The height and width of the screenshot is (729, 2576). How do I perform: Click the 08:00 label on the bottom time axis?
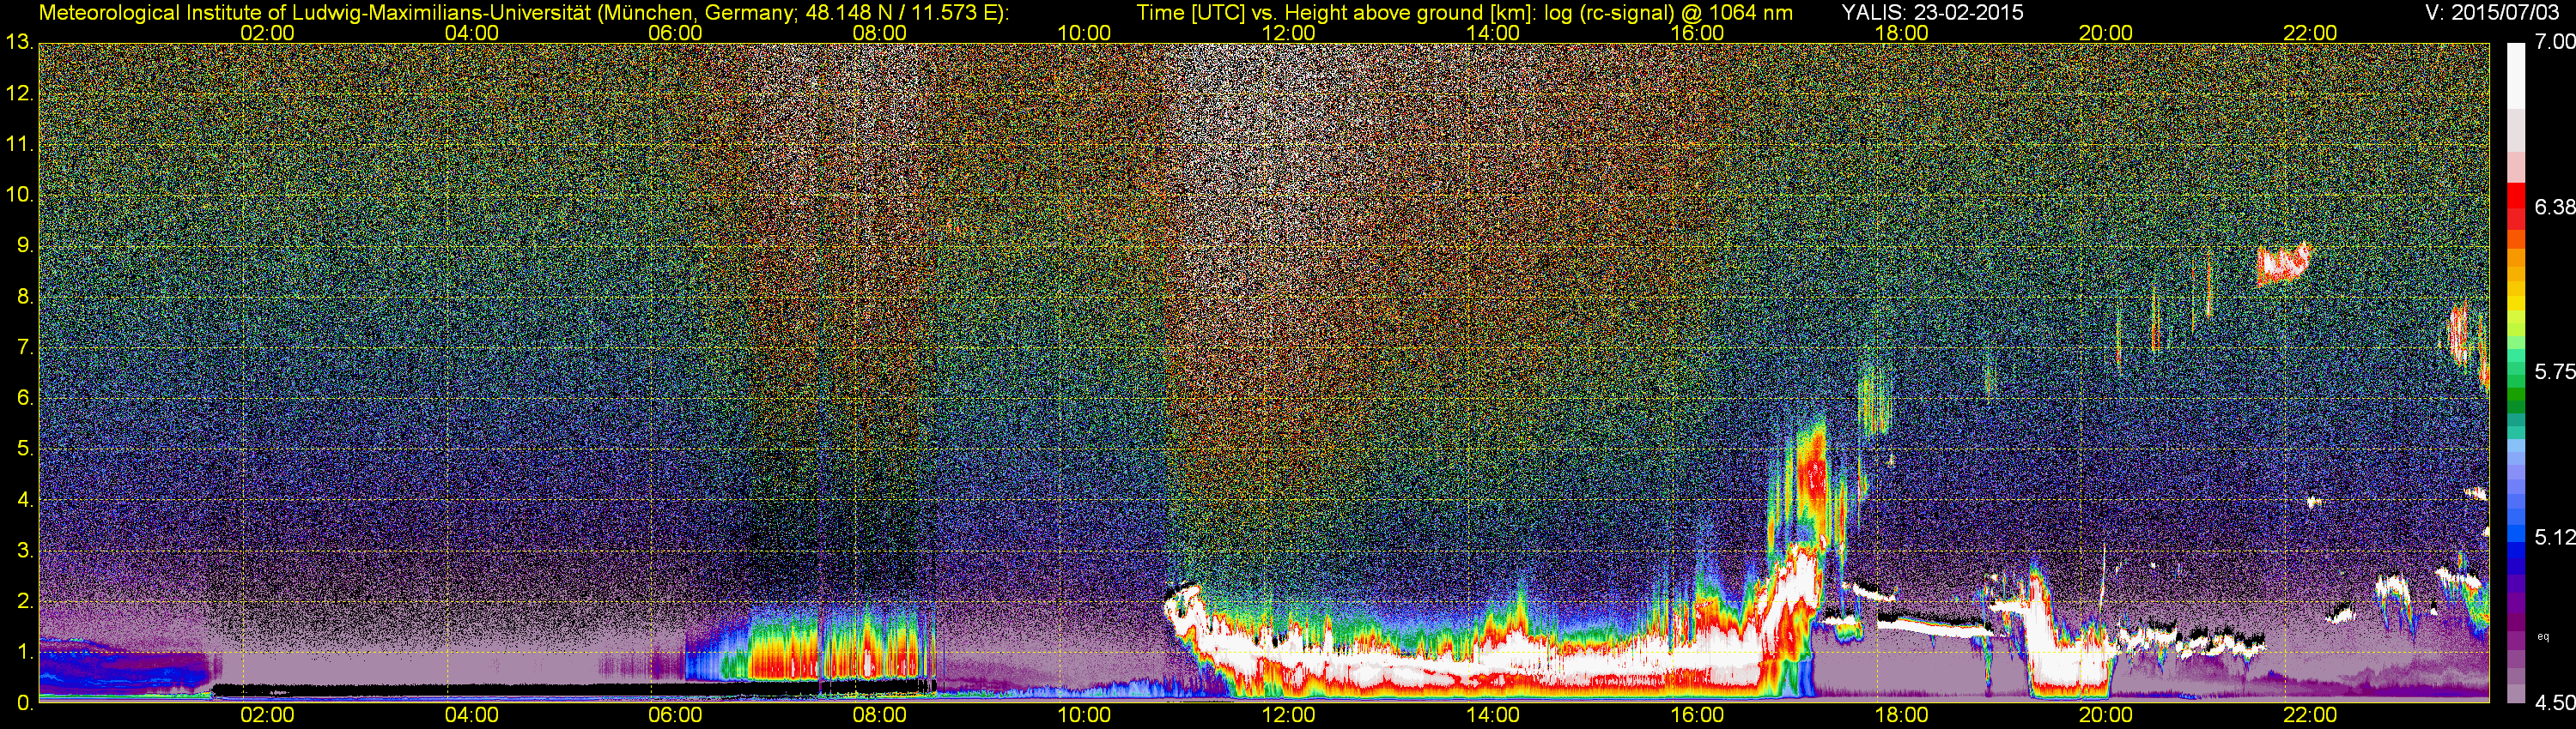click(880, 715)
